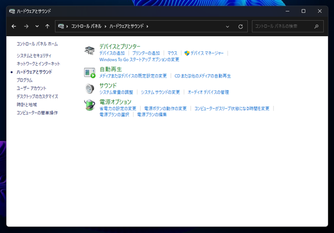The image size is (334, 233).
Task: Click 電源プランの選択 link
Action: [x=114, y=115]
